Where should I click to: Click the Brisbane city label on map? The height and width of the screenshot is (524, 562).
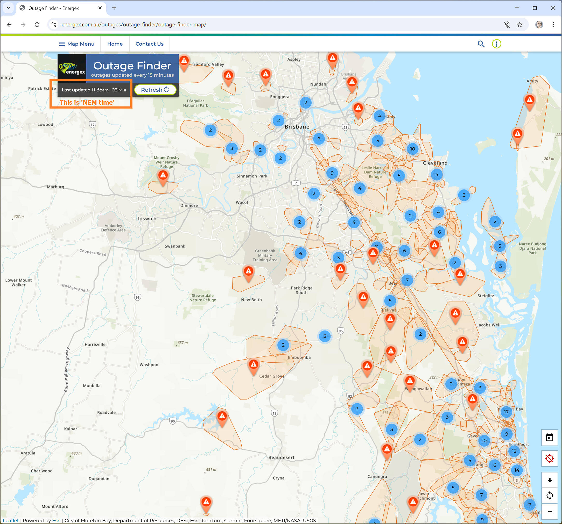point(297,127)
